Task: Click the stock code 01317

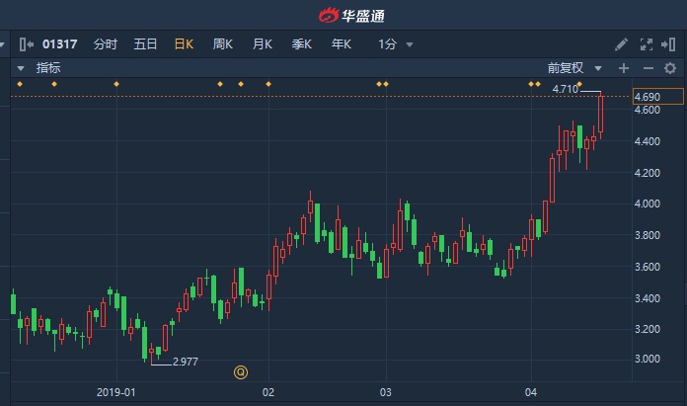Action: pos(59,44)
